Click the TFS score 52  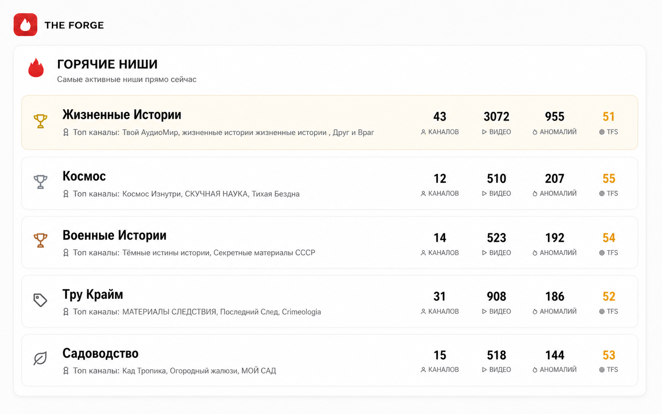click(609, 296)
